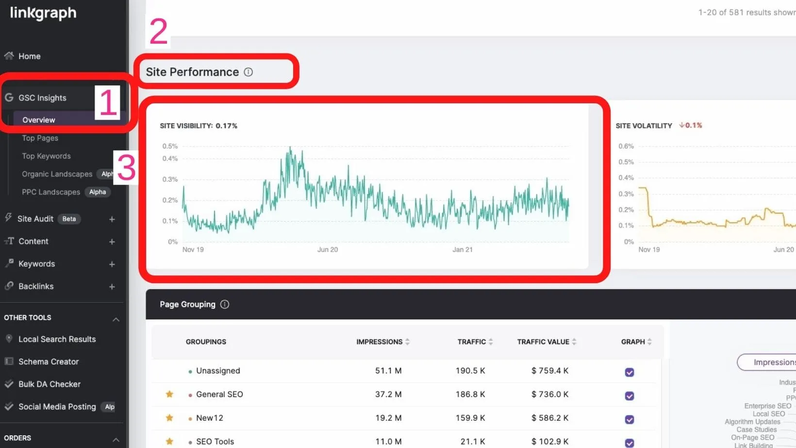Click the Site Audit lightning icon
This screenshot has width=796, height=448.
point(8,218)
